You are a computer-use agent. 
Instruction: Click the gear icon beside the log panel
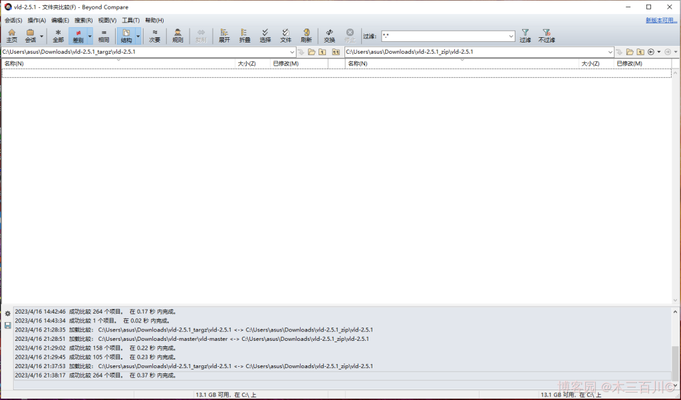click(x=7, y=314)
